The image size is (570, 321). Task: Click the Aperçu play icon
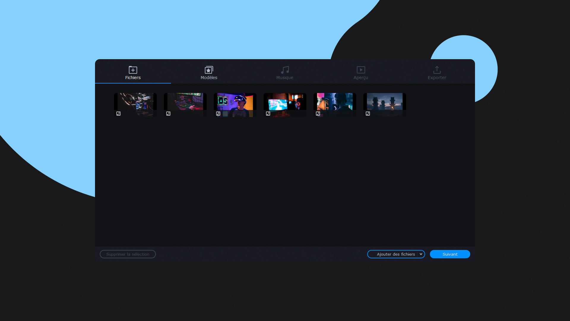tap(361, 70)
